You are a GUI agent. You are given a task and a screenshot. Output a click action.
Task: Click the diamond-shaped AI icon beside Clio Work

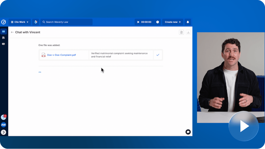pyautogui.click(x=35, y=22)
